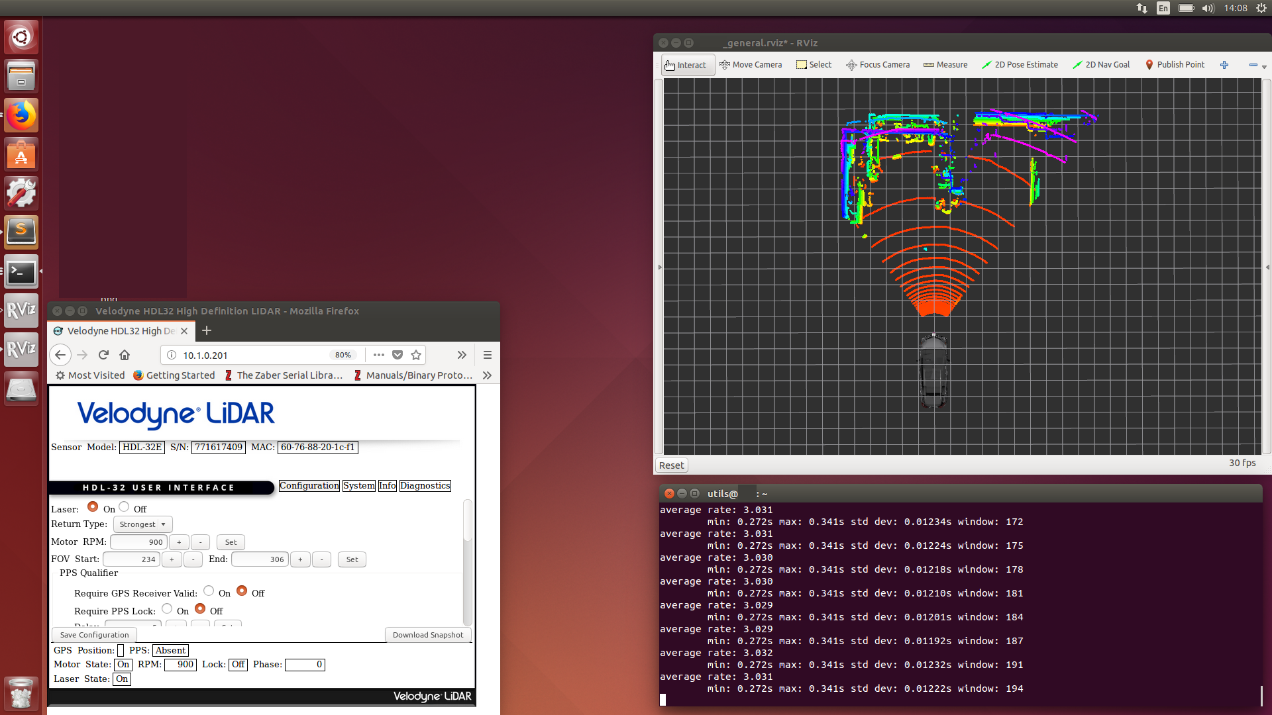The image size is (1272, 715).
Task: Select the 2D Pose Estimate tool
Action: point(1020,65)
